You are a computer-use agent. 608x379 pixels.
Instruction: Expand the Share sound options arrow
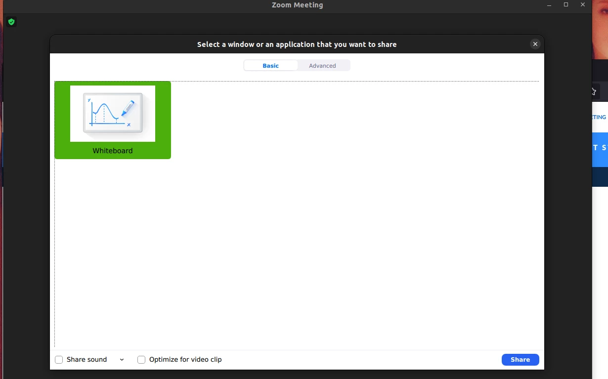pos(122,360)
